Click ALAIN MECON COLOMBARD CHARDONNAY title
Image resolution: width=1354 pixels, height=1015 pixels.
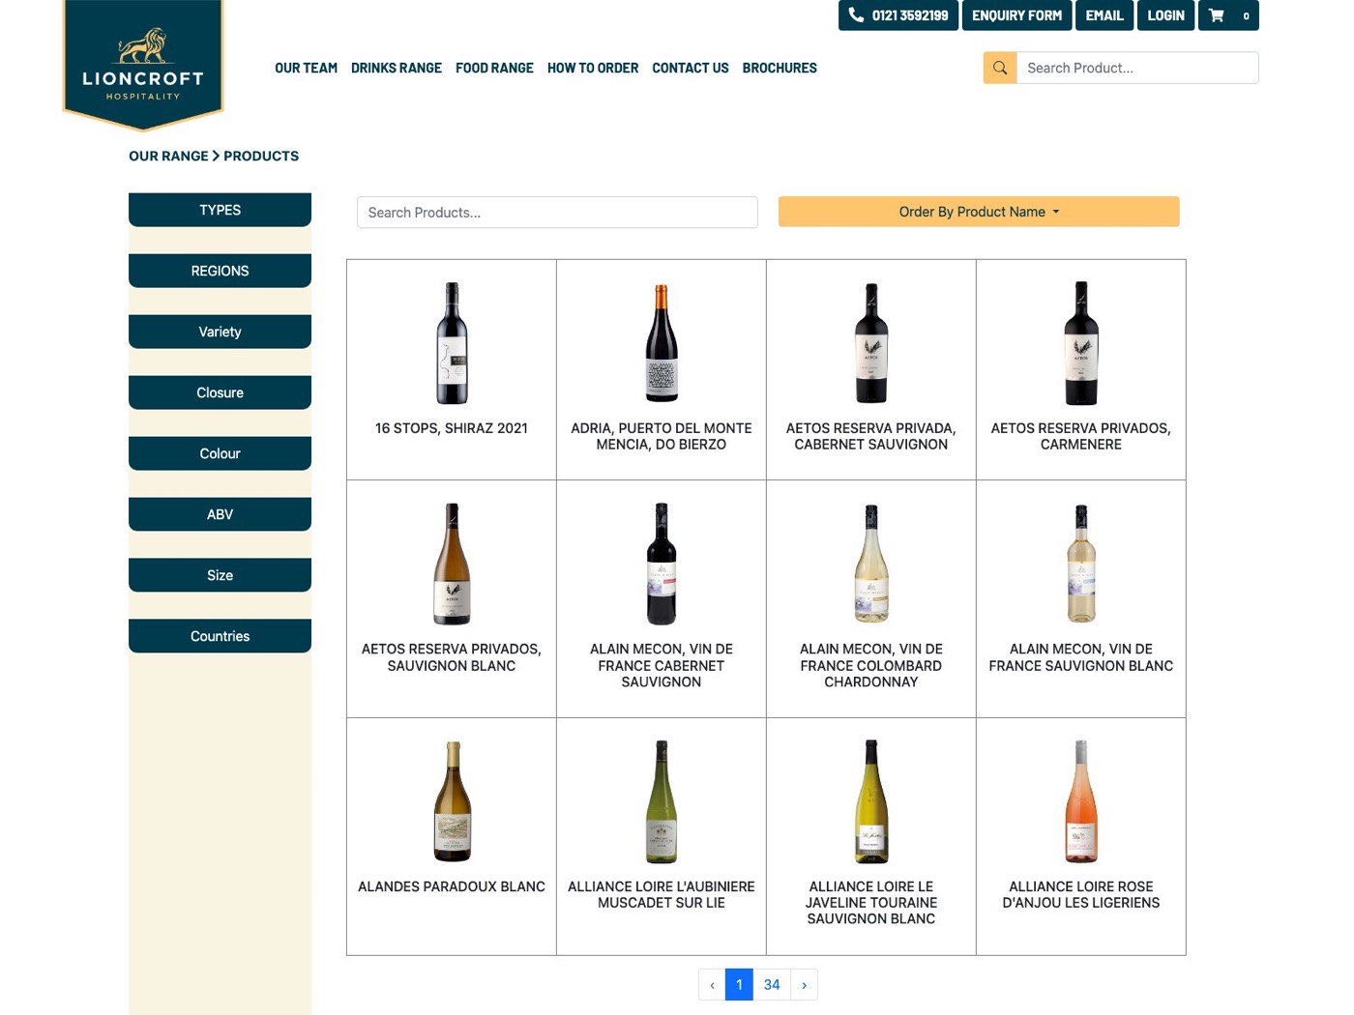pos(871,665)
